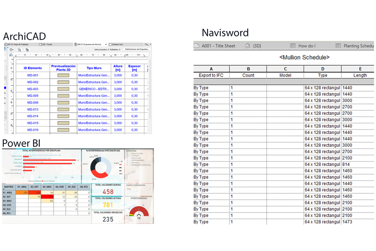Click Definiciones de Esquema button
This screenshot has width=376, height=251.
[x=137, y=49]
